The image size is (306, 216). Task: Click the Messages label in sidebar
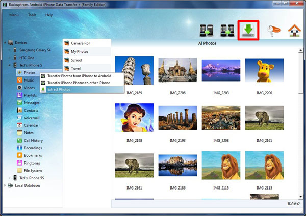point(32,103)
